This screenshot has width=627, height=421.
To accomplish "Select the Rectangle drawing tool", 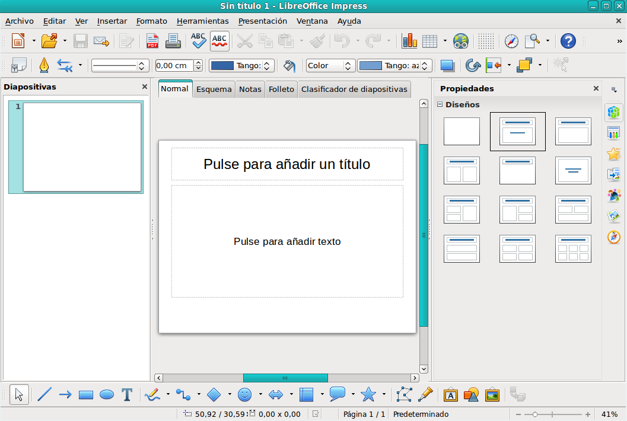I will (x=86, y=395).
